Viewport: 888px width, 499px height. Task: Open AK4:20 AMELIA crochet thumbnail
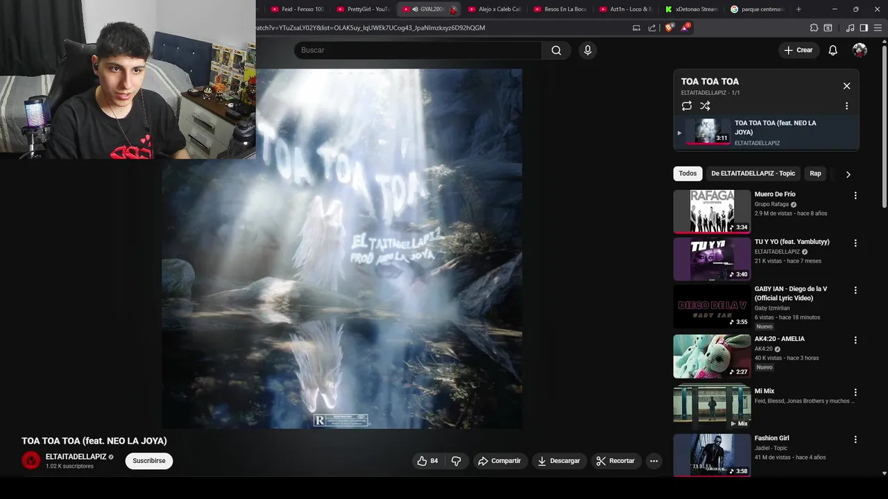(712, 356)
